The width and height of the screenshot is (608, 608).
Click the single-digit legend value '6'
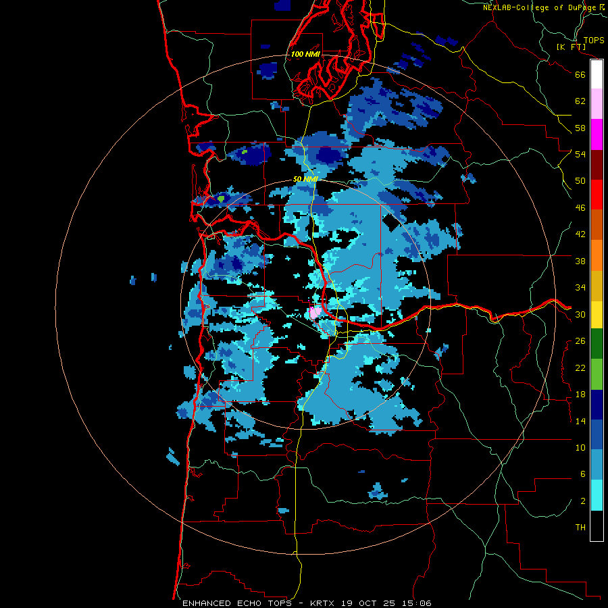click(583, 474)
